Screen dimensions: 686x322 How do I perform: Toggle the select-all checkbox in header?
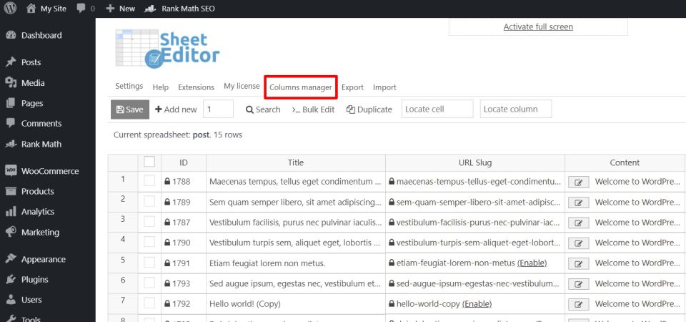[x=149, y=162]
